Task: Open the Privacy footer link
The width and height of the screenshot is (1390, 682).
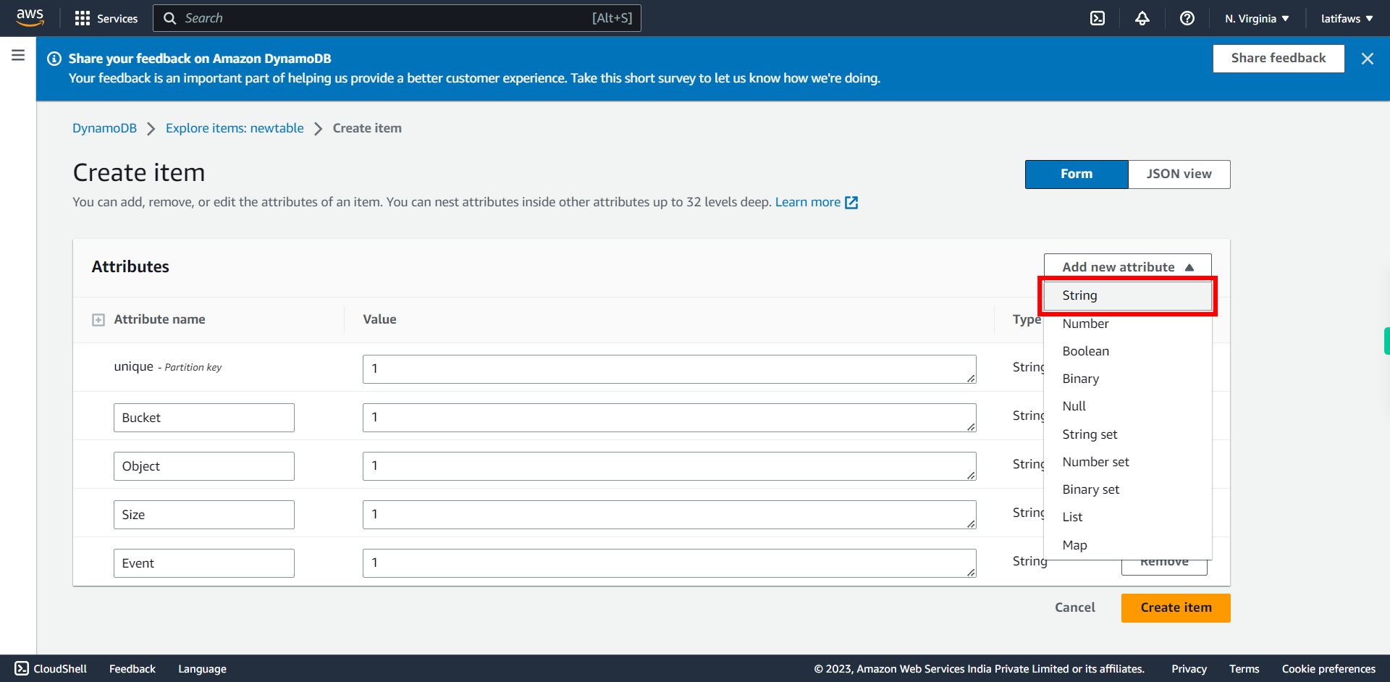Action: click(x=1189, y=669)
